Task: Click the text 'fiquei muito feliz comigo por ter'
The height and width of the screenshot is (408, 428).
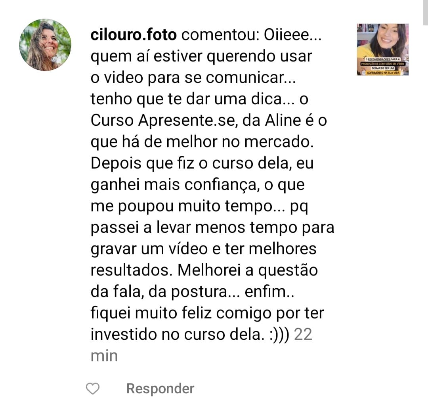Action: point(207,313)
